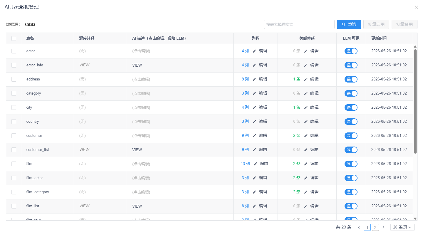The image size is (421, 232).
Task: Open the 13 列 link for film
Action: point(245,164)
